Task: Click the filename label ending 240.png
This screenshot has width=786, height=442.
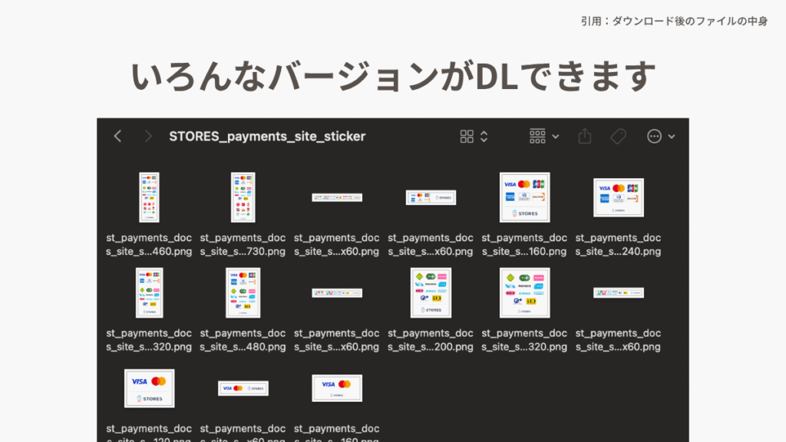Action: (x=618, y=245)
